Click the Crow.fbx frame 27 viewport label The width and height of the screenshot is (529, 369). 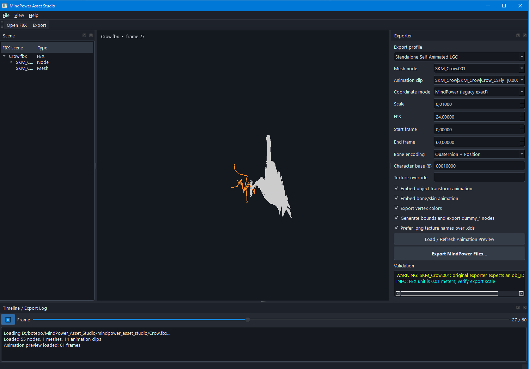[123, 36]
